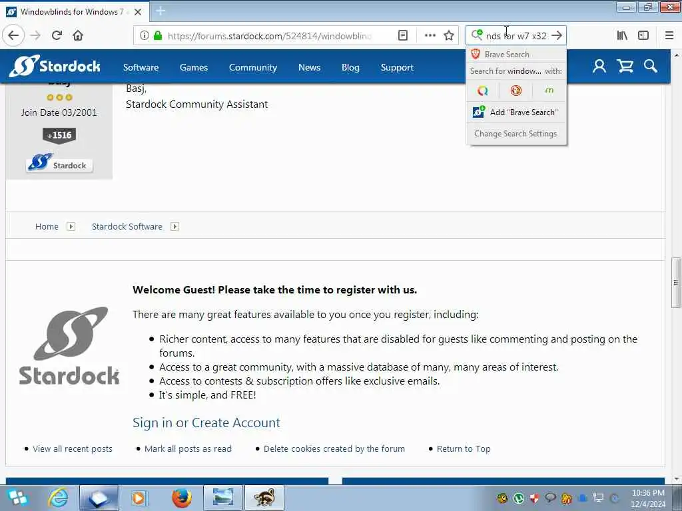
Task: Expand the arrow next to Stardock Software
Action: (x=175, y=226)
